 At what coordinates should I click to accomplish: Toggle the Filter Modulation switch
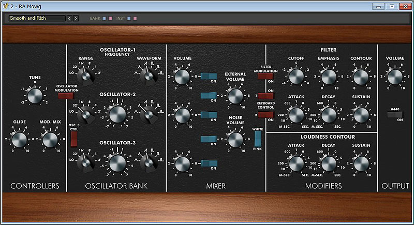(266, 76)
